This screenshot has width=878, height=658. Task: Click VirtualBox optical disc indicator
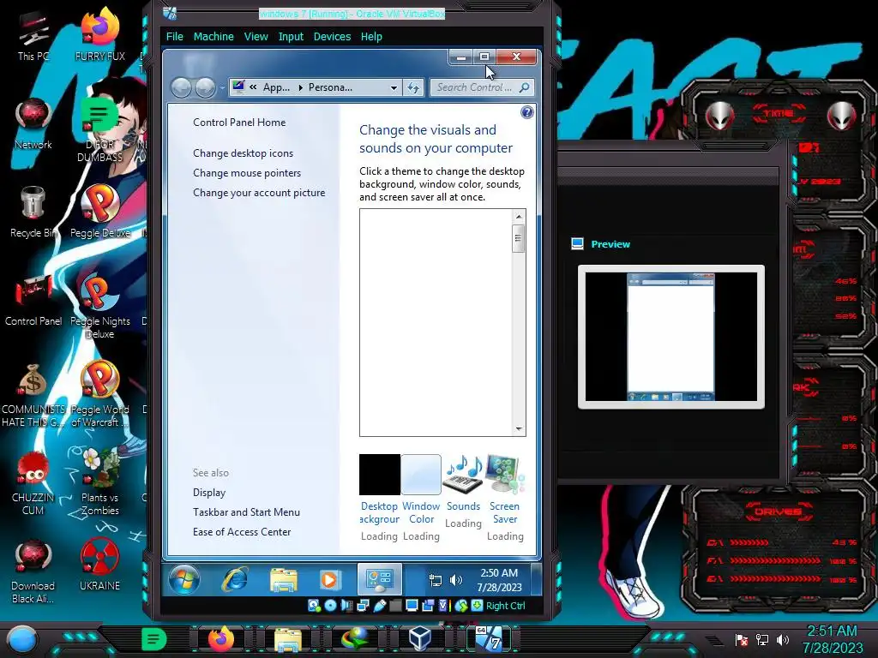point(330,606)
